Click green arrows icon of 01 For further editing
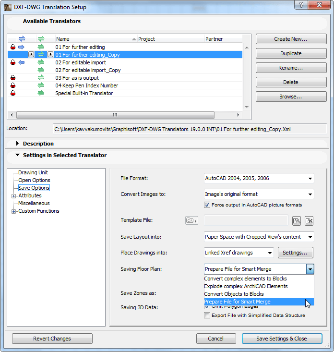 click(x=41, y=47)
